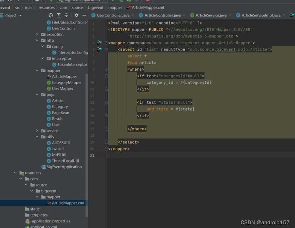Collapse the resources folder
This screenshot has height=228, width=295.
(15, 172)
